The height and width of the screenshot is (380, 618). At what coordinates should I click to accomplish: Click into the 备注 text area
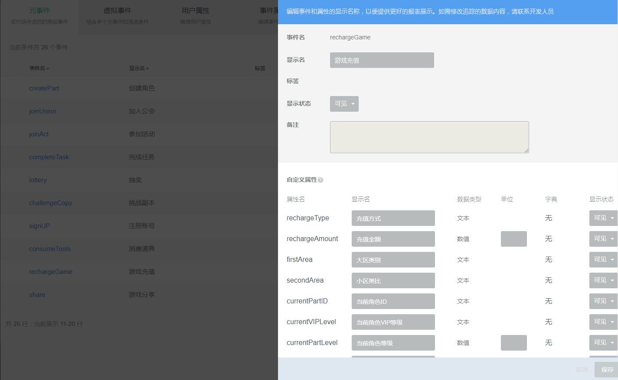[x=429, y=137]
